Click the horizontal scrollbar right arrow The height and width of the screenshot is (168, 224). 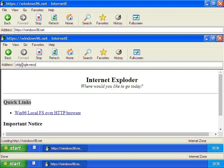click(x=216, y=134)
